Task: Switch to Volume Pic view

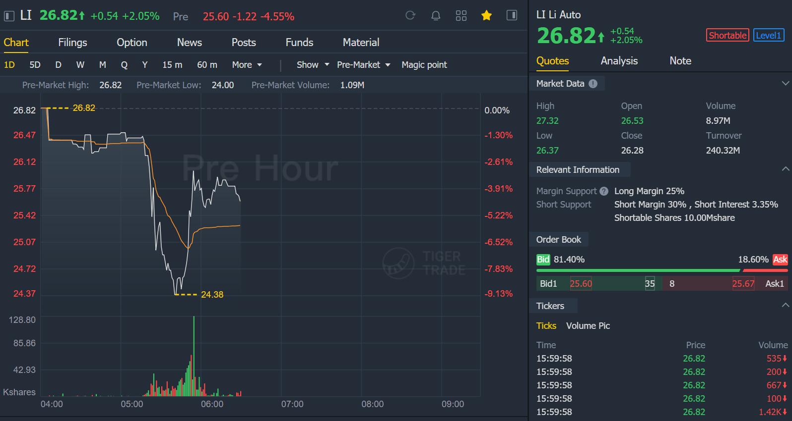Action: (588, 326)
